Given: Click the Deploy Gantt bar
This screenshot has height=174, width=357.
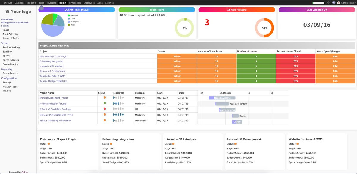Looking at the screenshot, I should pyautogui.click(x=237, y=122).
